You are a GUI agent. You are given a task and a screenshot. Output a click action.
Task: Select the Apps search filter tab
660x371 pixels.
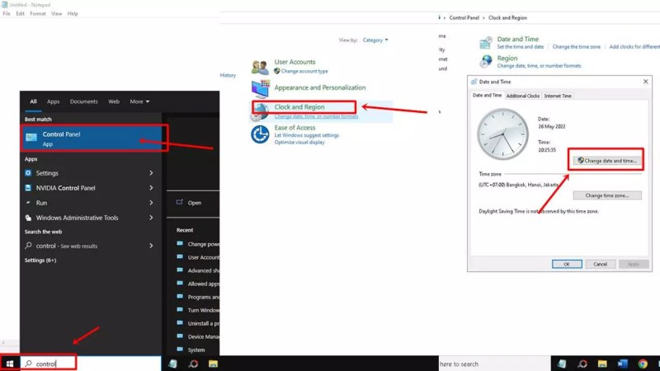(x=53, y=101)
